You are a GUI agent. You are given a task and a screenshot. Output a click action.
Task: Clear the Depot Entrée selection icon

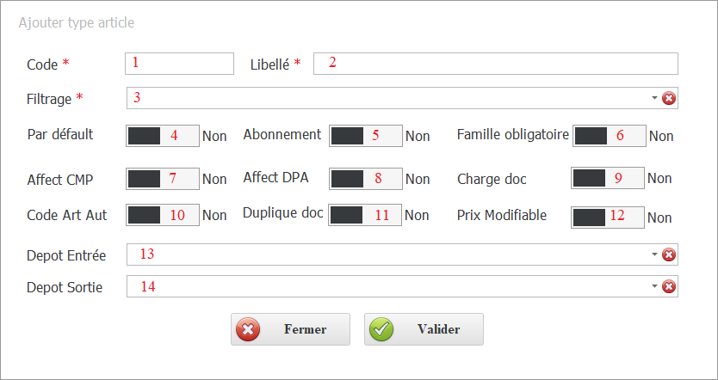coord(669,254)
